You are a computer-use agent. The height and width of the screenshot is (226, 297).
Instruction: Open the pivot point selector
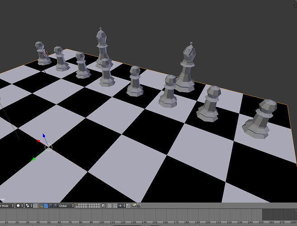29,206
